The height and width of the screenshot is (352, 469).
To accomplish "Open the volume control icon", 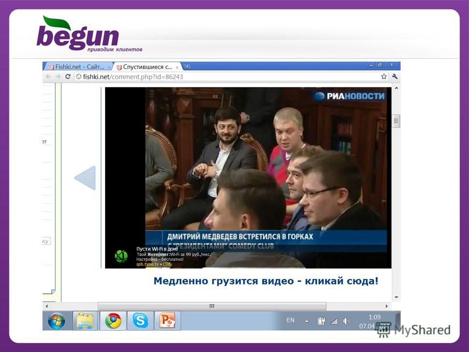I will (x=347, y=321).
